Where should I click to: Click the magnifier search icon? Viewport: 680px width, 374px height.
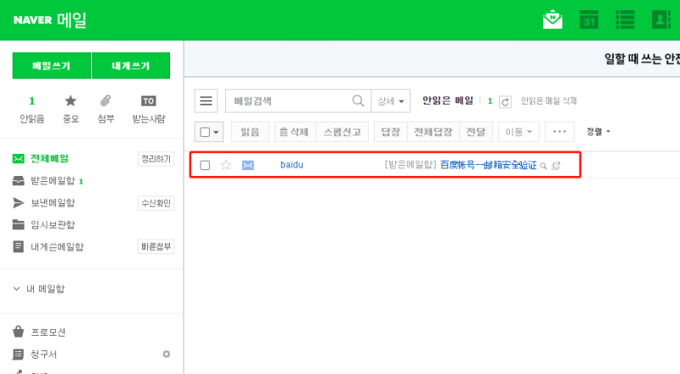(358, 101)
